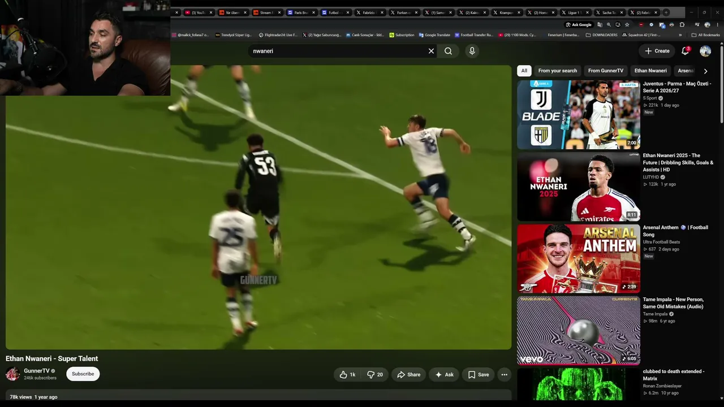Screen dimensions: 724x407
Task: Select the 'All' filter chip
Action: 524,71
